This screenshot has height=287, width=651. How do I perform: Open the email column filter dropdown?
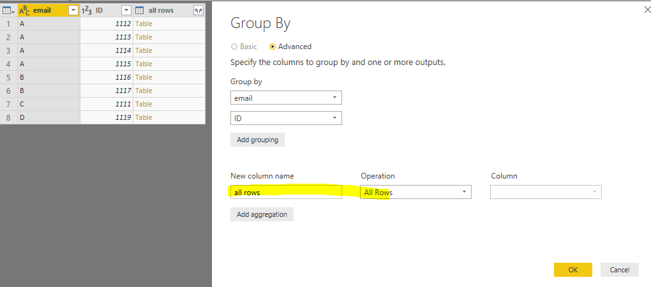tap(73, 10)
